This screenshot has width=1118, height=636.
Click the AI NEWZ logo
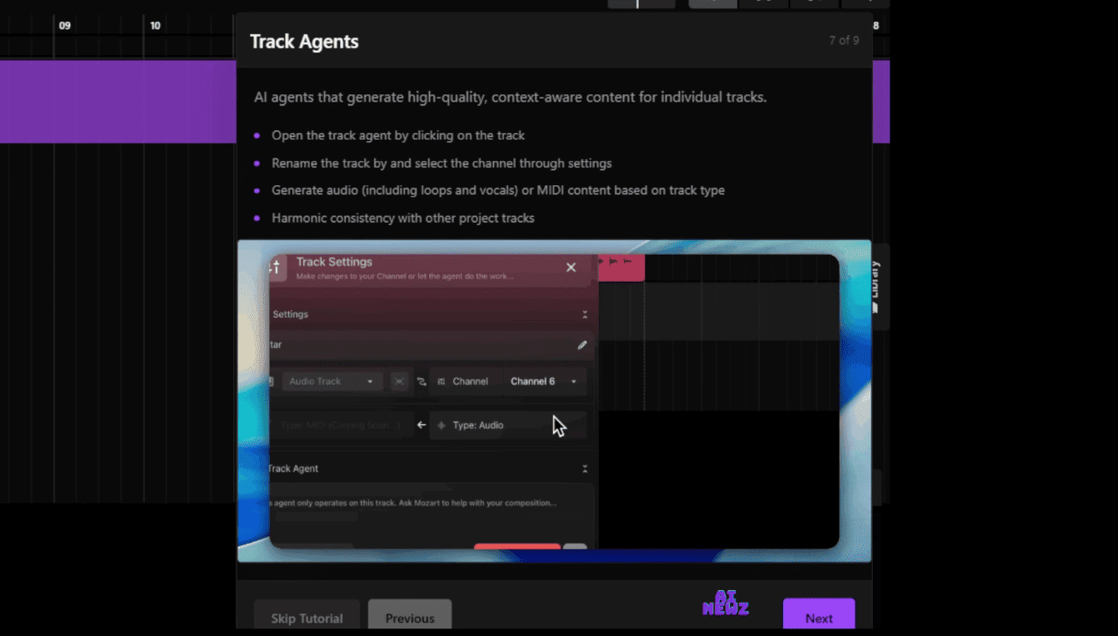pos(726,603)
